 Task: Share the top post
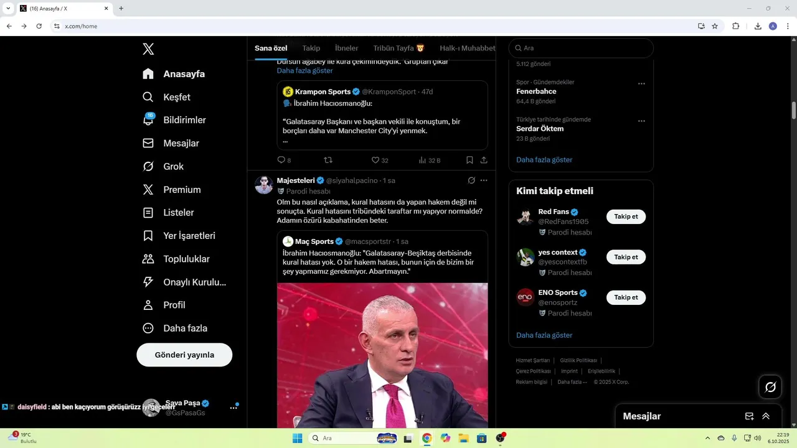[x=484, y=160]
